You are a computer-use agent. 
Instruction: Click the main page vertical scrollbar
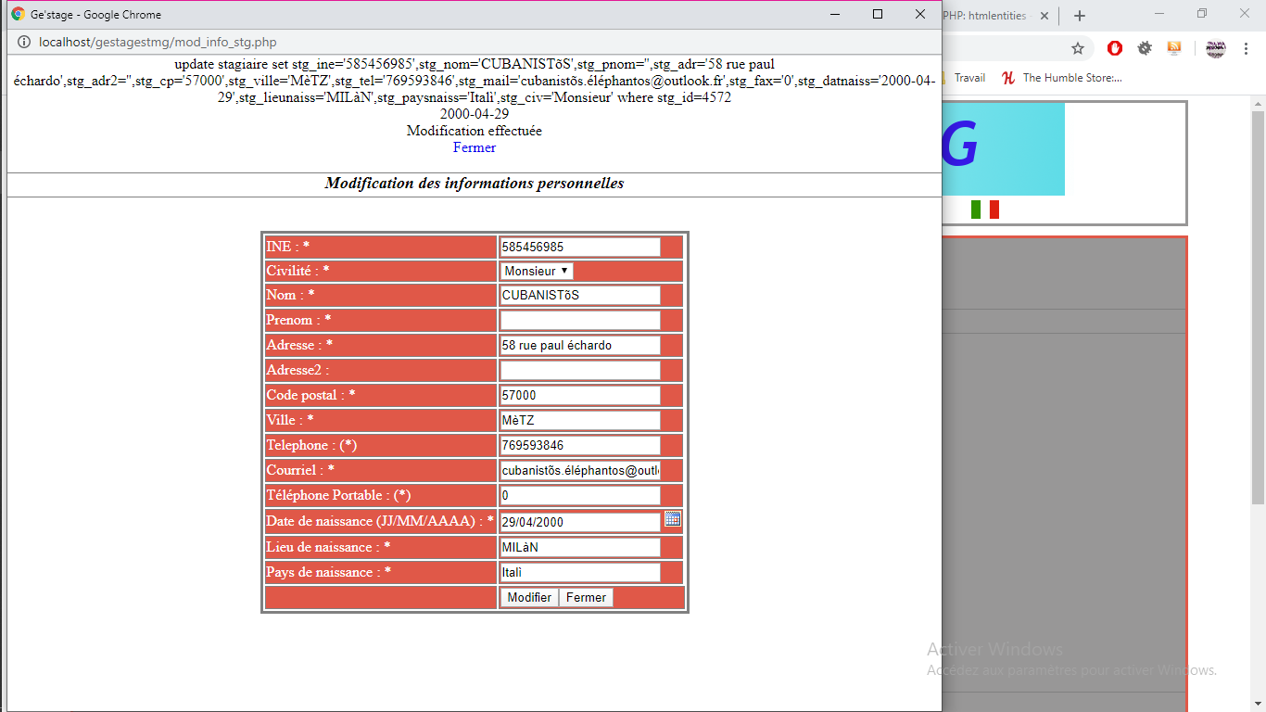tap(1258, 306)
